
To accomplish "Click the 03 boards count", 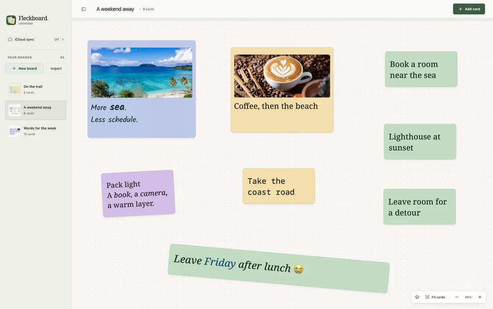I will pyautogui.click(x=62, y=57).
